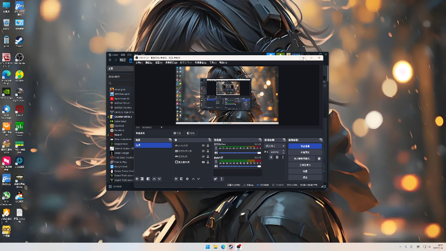Select the highlighted scene in Scenes list
Viewport: 446px width, 251px height.
click(x=153, y=145)
